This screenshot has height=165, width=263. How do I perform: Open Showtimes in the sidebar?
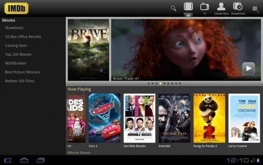pyautogui.click(x=14, y=28)
